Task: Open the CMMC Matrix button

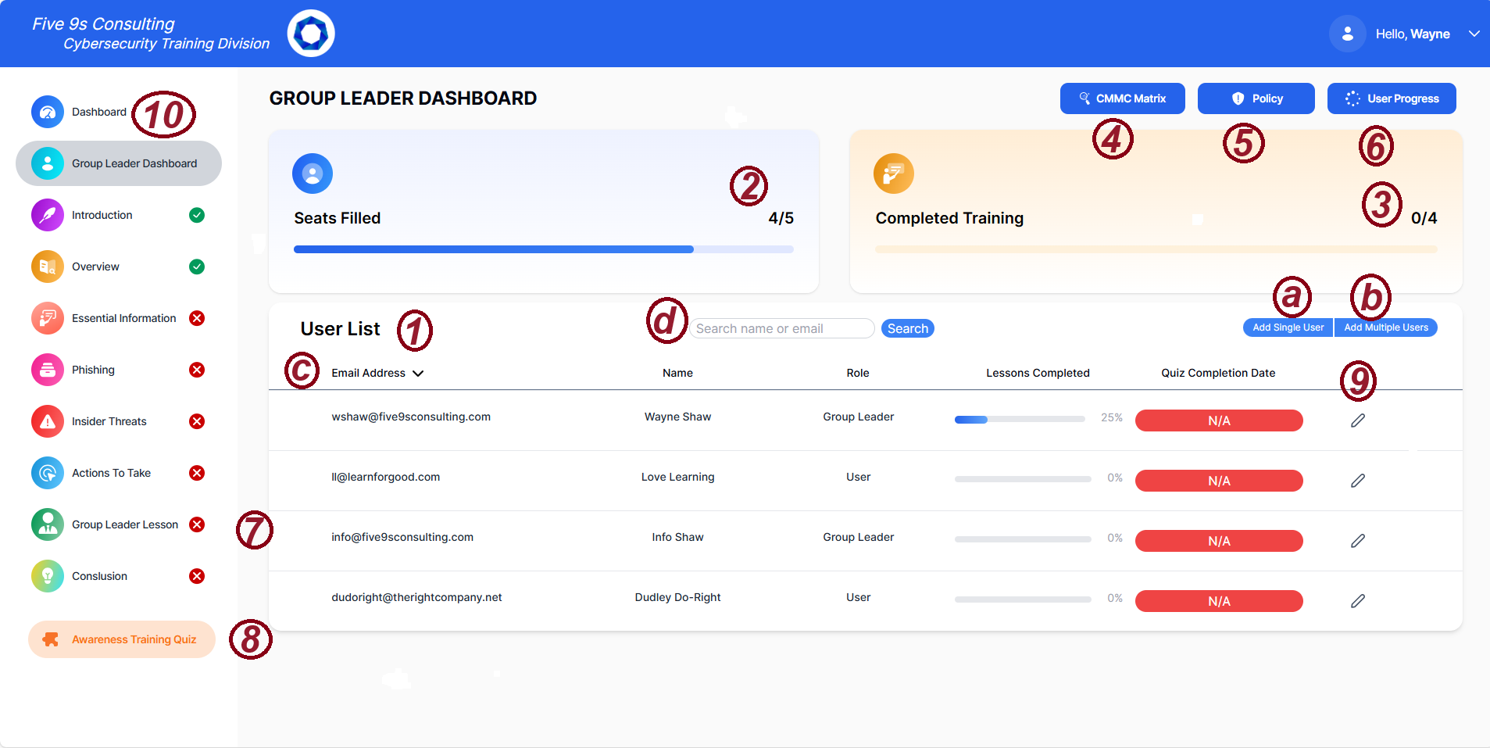Action: pos(1122,98)
